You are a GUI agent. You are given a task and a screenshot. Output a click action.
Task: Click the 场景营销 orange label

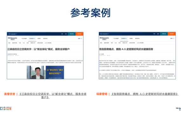tap(102, 94)
